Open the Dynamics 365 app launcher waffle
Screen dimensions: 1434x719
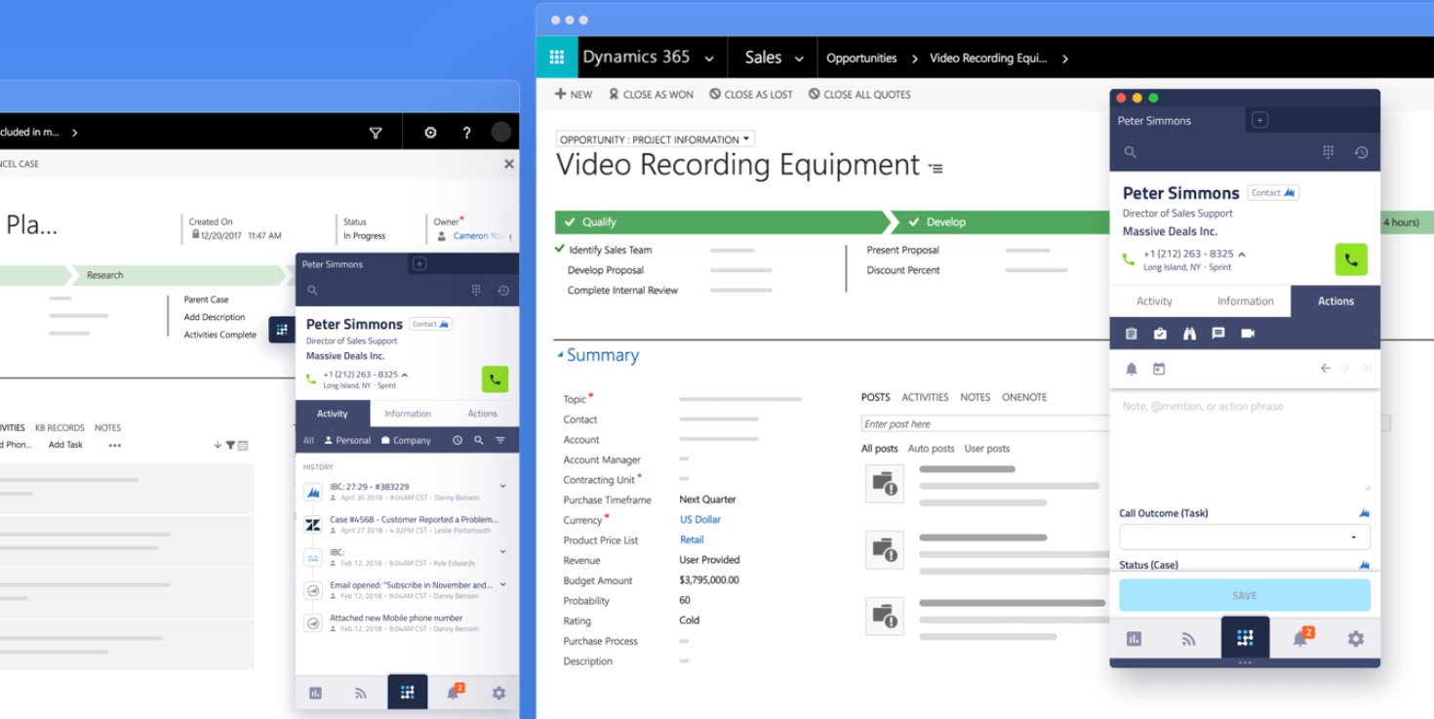[557, 58]
